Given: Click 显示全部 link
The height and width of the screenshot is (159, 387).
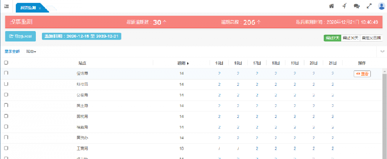Looking at the screenshot, I should click(x=12, y=52).
